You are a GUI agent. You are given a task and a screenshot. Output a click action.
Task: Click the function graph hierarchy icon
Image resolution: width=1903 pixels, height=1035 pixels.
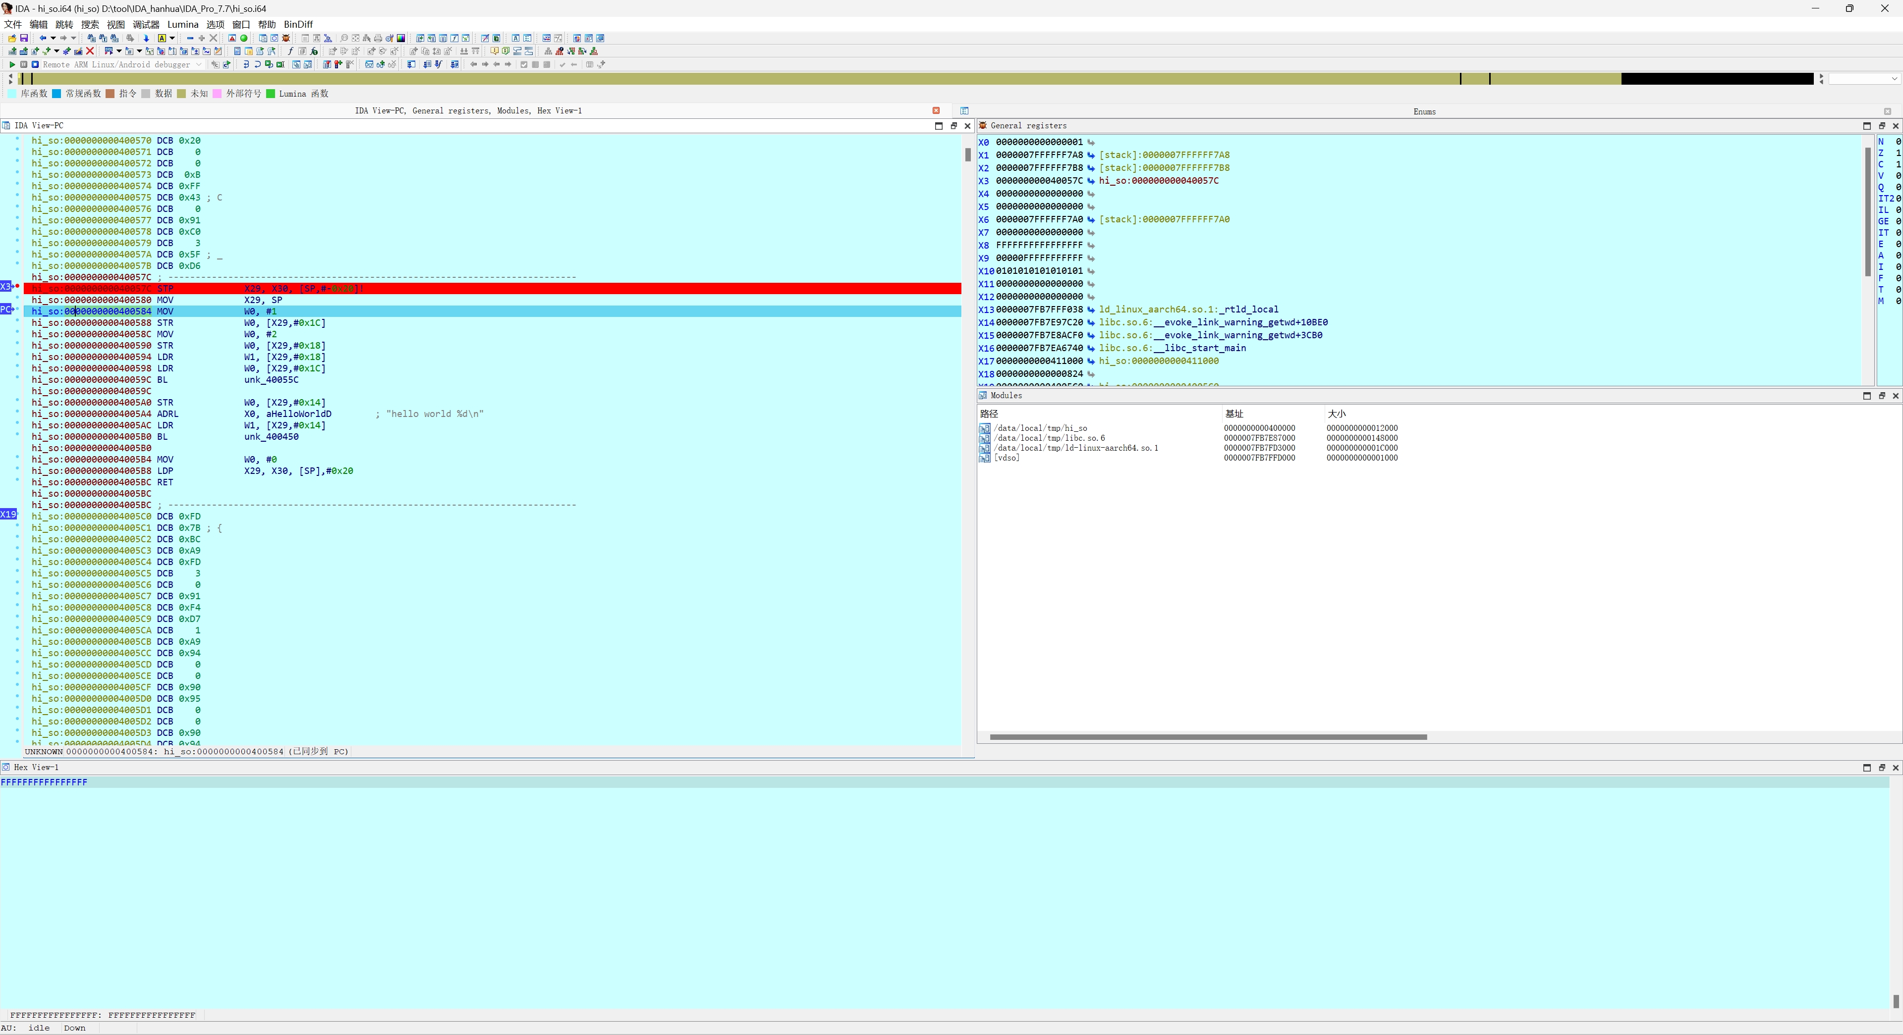coord(328,39)
